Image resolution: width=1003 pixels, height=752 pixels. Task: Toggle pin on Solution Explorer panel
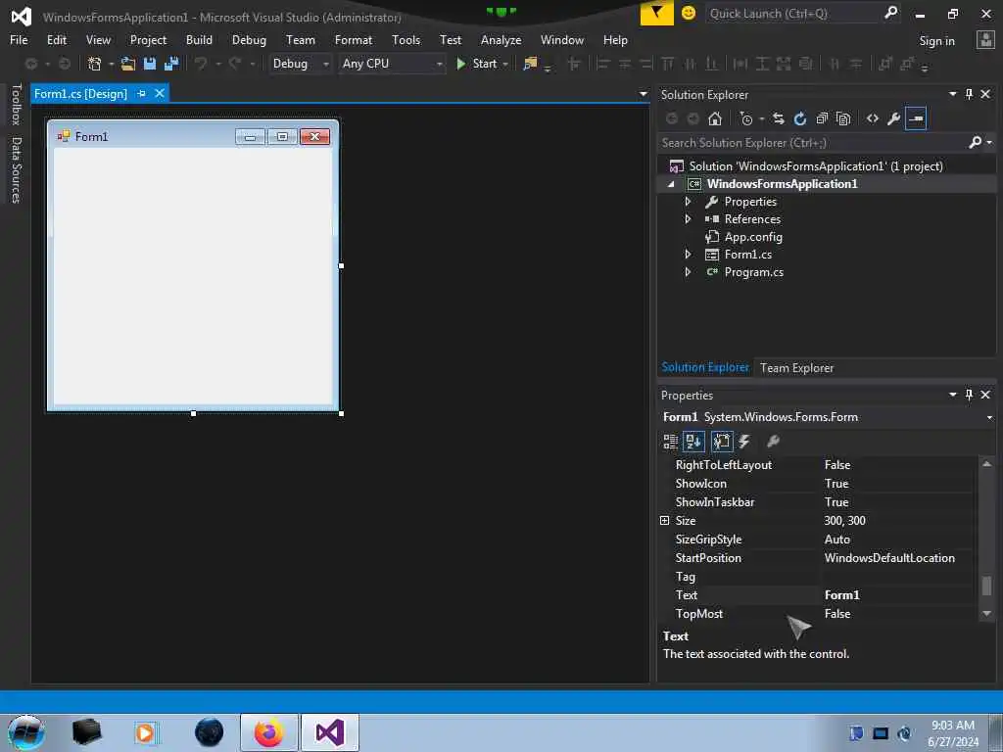[969, 94]
